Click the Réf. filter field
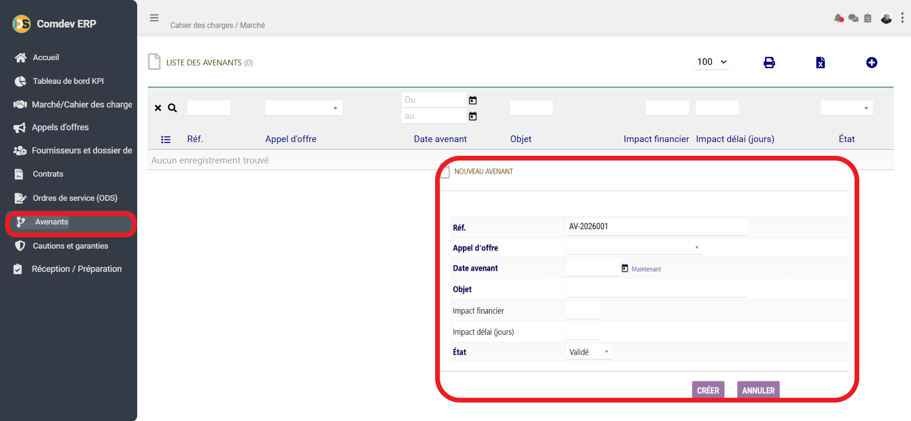 tap(209, 108)
